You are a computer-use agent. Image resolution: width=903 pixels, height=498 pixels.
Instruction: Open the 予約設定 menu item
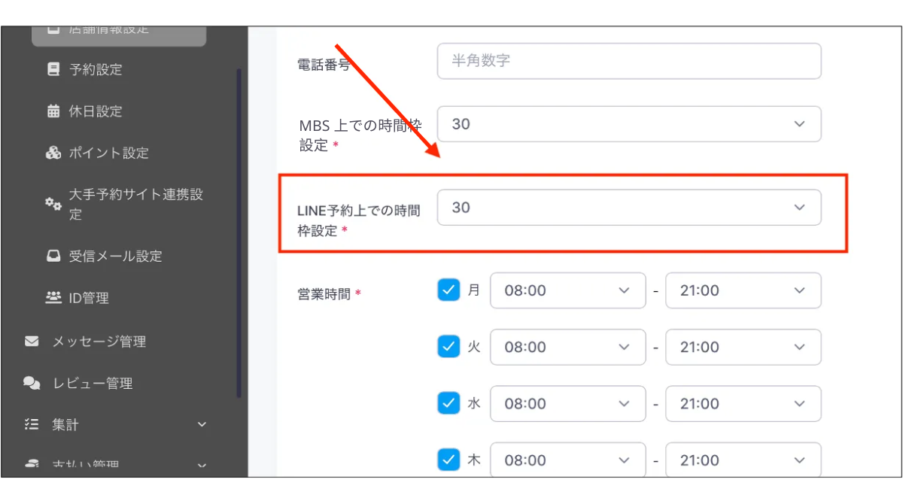click(96, 69)
